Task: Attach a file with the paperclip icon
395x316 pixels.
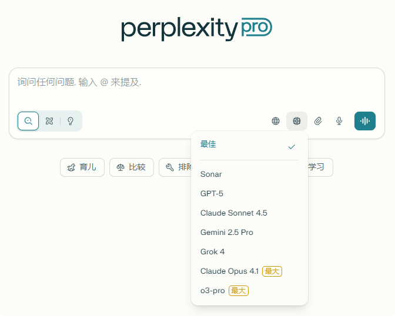Action: (x=318, y=121)
